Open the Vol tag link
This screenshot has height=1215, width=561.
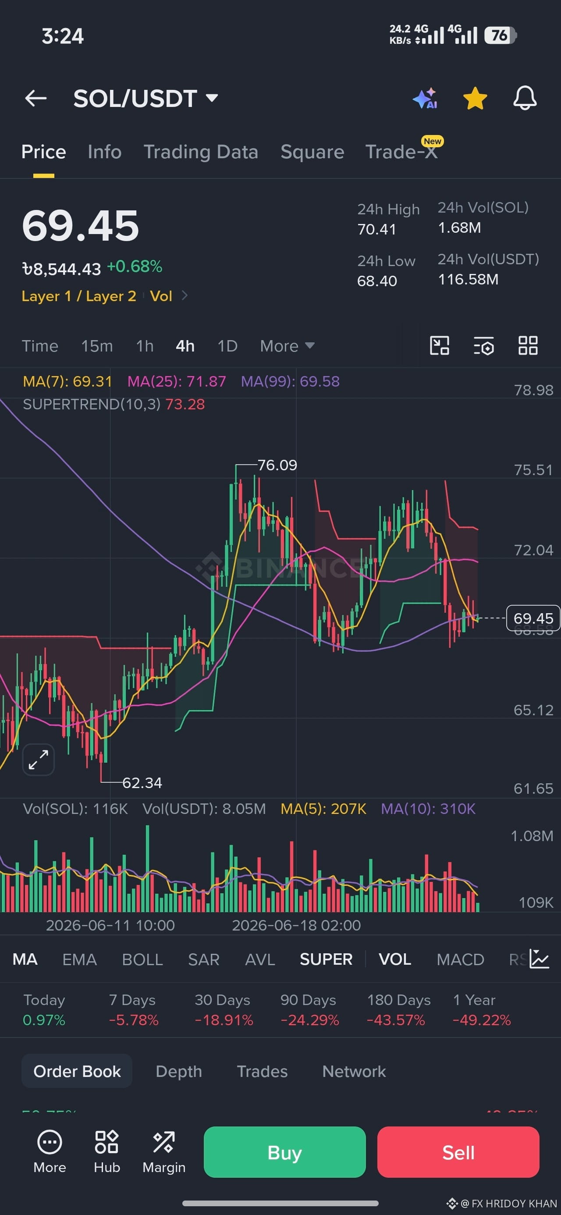(x=161, y=296)
